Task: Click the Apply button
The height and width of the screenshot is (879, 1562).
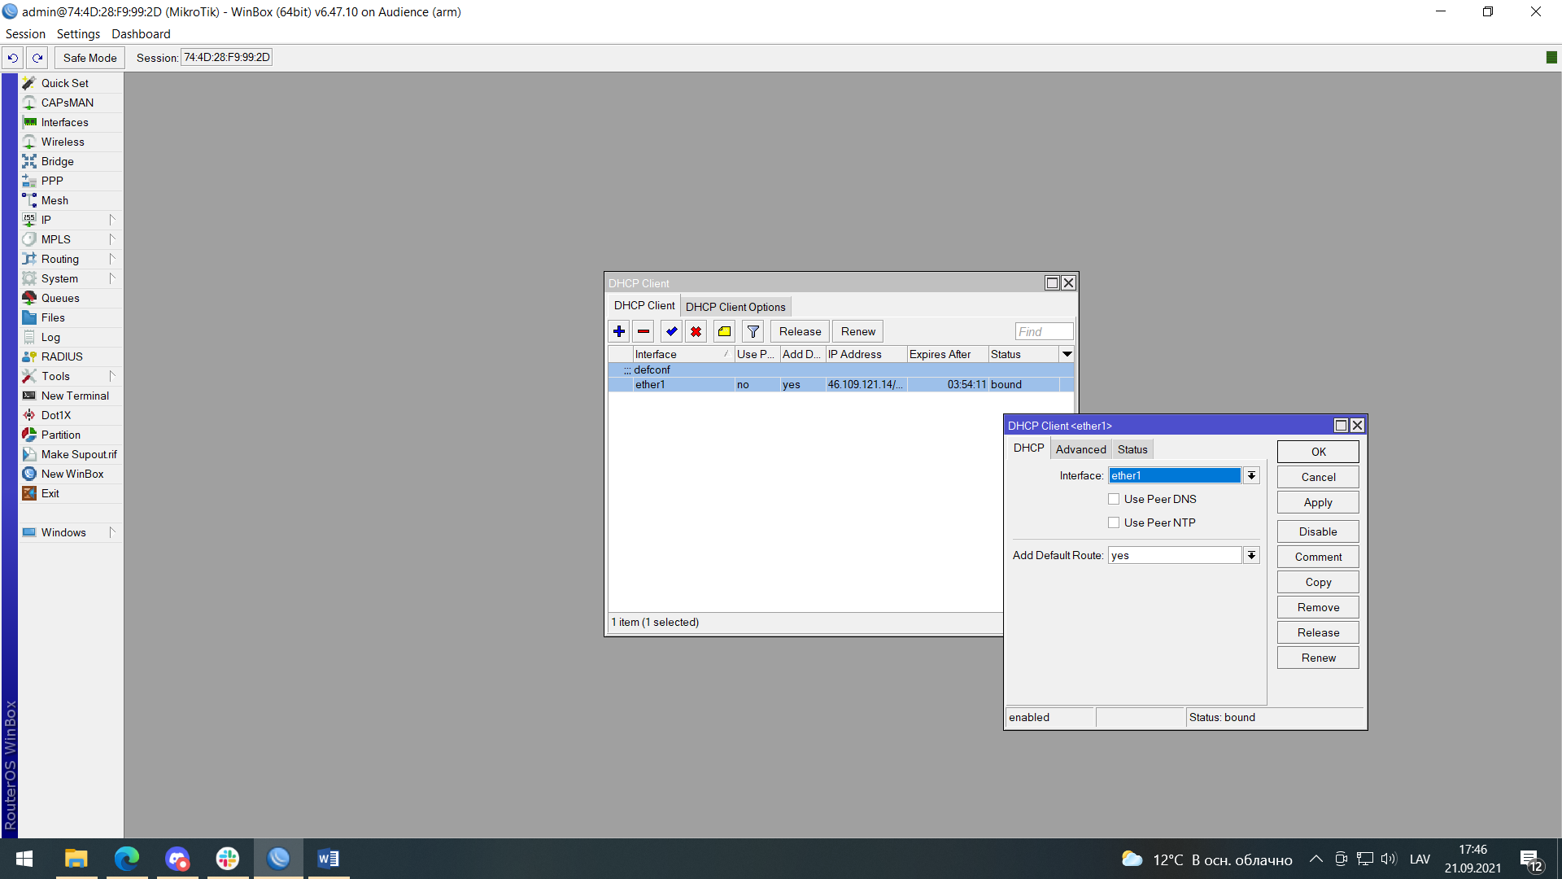Action: click(x=1317, y=502)
